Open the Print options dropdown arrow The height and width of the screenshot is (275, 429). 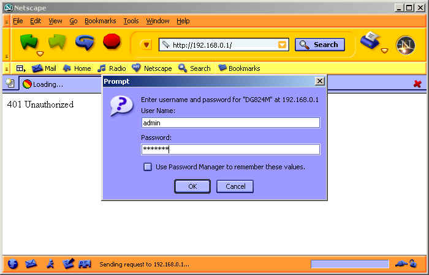click(x=384, y=51)
